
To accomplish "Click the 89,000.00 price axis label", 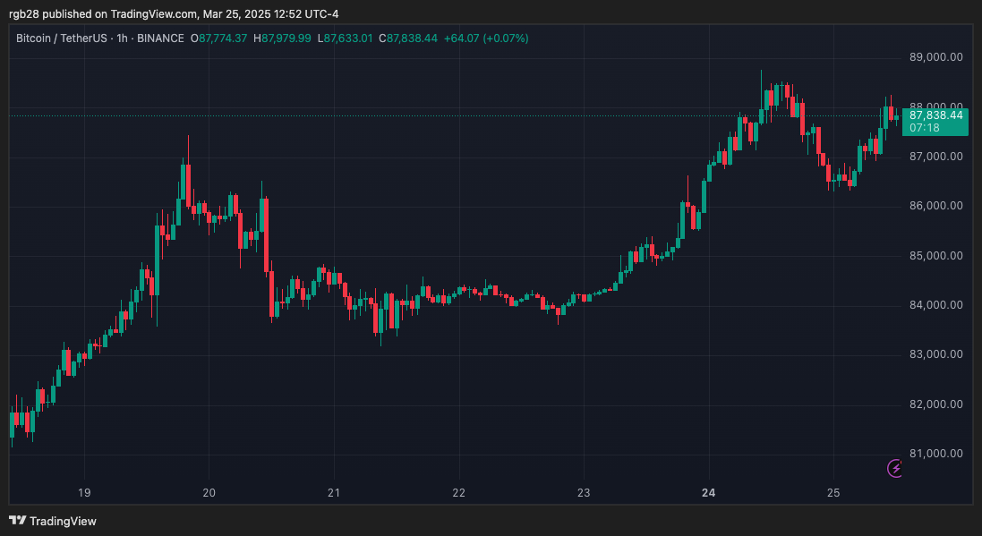I will (937, 57).
